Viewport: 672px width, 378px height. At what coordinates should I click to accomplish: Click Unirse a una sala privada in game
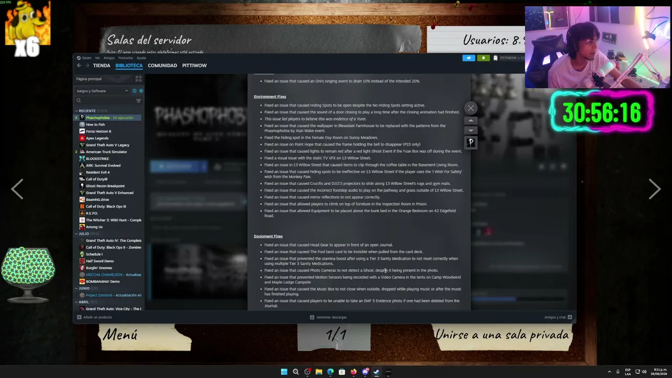pyautogui.click(x=502, y=335)
